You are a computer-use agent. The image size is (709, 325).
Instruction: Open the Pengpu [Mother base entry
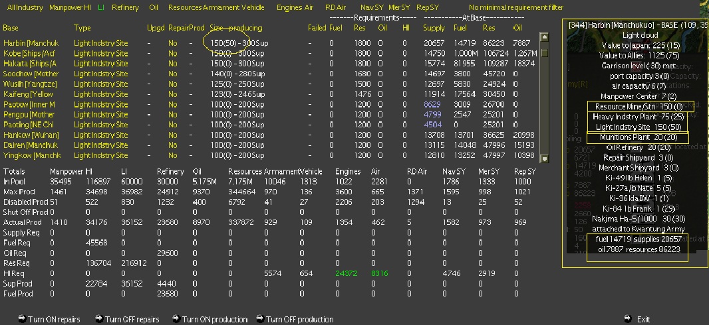coord(29,115)
